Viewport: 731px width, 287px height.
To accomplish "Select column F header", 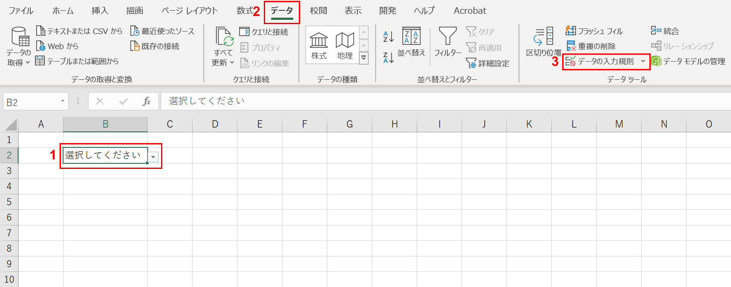I will point(304,124).
